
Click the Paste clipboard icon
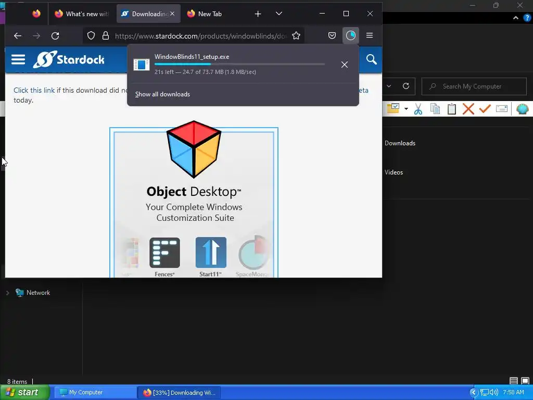[x=452, y=109]
